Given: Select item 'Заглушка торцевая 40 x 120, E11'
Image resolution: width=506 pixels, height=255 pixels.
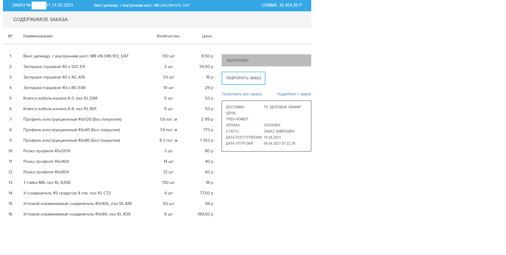Looking at the screenshot, I should coord(54,67).
